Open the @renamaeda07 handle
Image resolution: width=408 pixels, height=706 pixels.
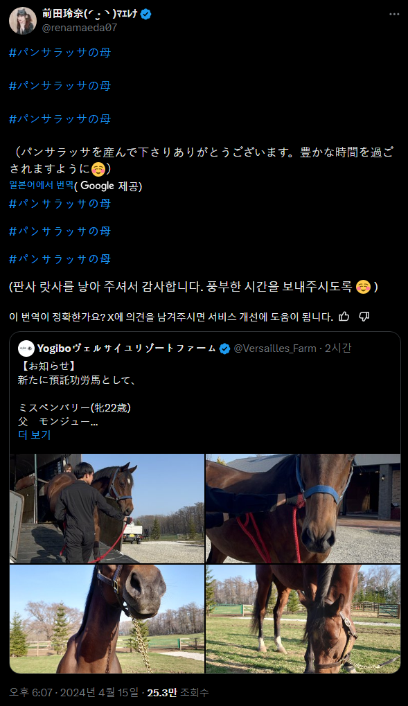[x=79, y=28]
